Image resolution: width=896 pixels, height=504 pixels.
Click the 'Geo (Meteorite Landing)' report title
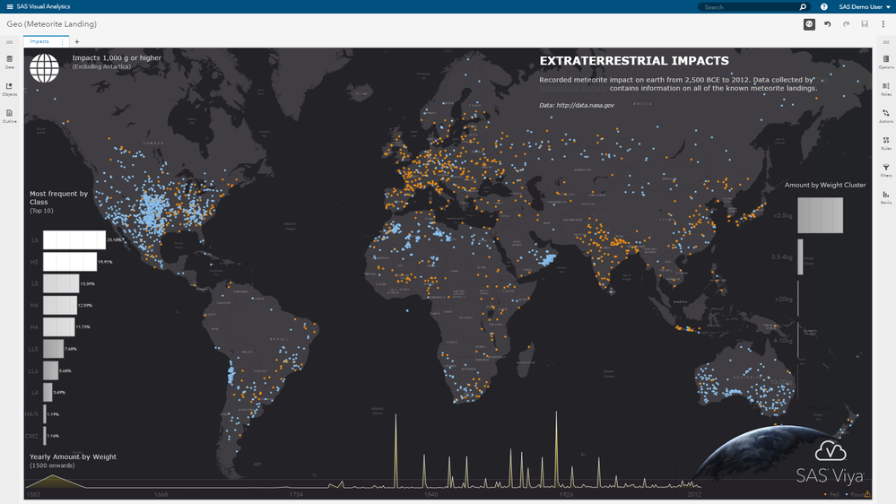tap(51, 24)
